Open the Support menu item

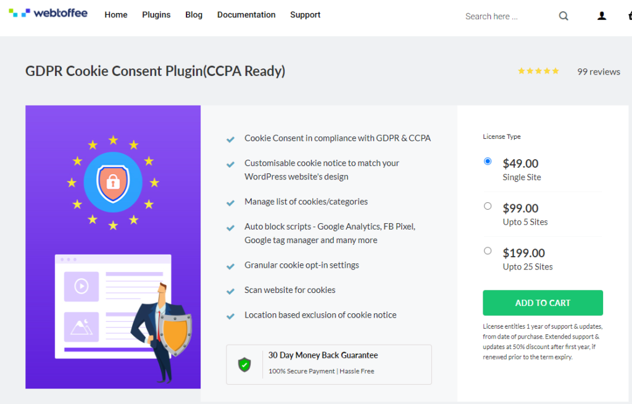click(x=305, y=15)
